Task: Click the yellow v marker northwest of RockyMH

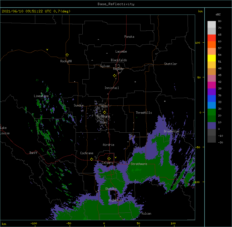Action: coord(47,50)
